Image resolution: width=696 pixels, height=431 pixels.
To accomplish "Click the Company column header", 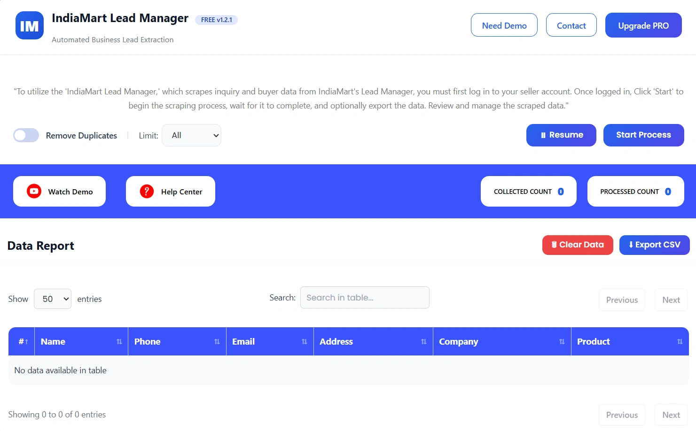I will pyautogui.click(x=502, y=341).
